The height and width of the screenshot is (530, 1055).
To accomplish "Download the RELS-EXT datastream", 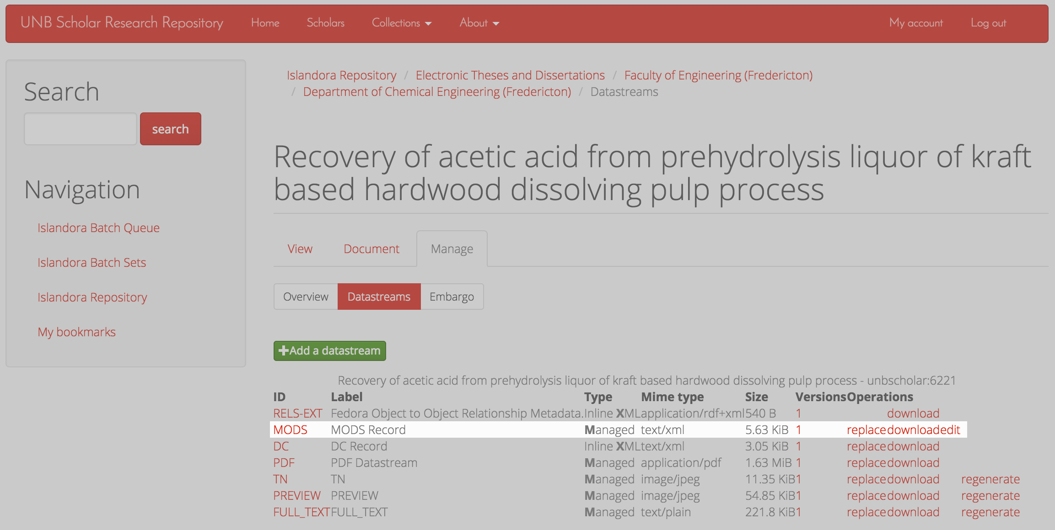I will (913, 413).
